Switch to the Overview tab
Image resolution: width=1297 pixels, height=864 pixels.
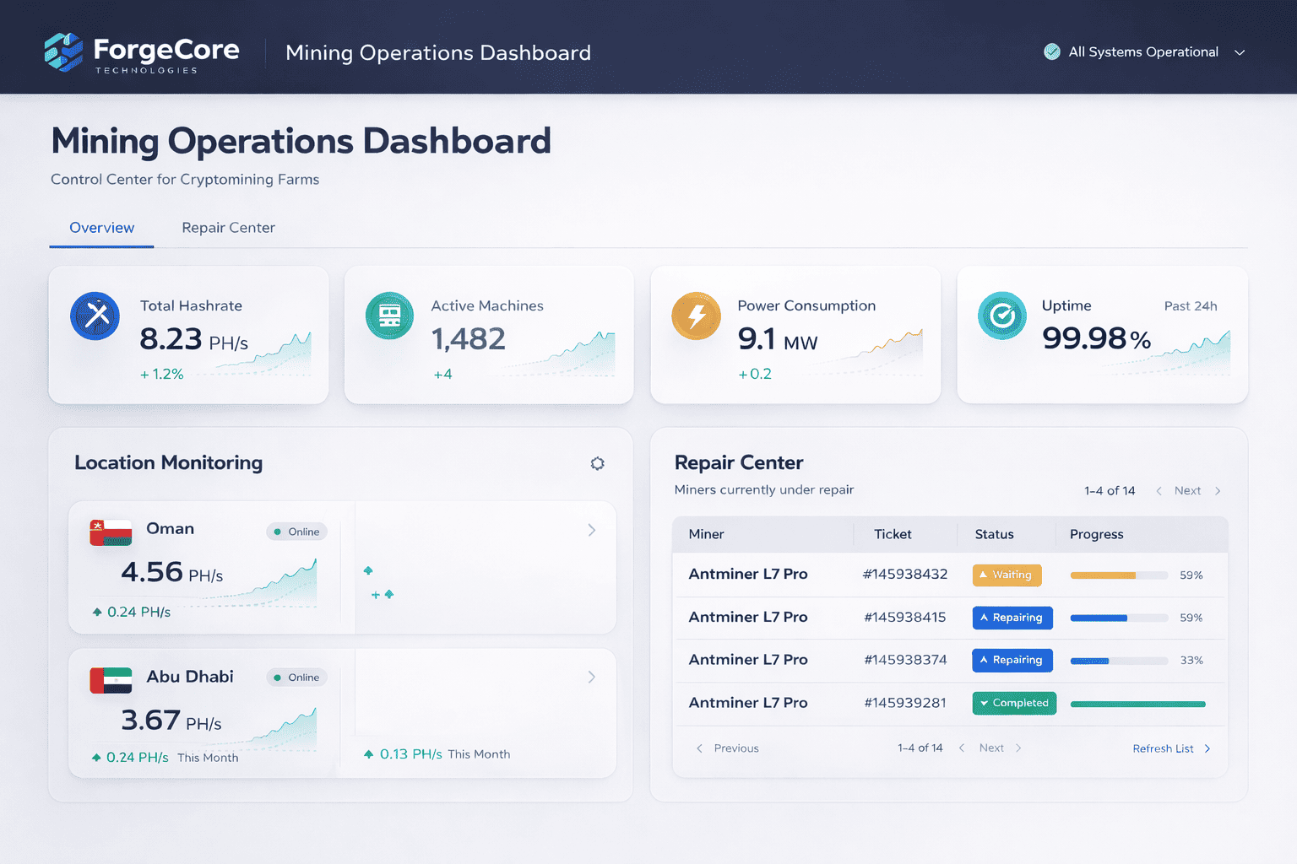101,228
